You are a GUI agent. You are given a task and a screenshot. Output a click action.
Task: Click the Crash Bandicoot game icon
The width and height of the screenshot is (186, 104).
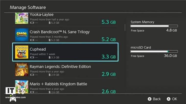[x=21, y=35]
